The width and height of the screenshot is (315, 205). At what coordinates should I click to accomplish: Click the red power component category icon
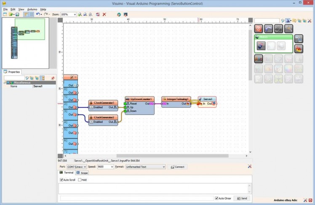click(259, 29)
